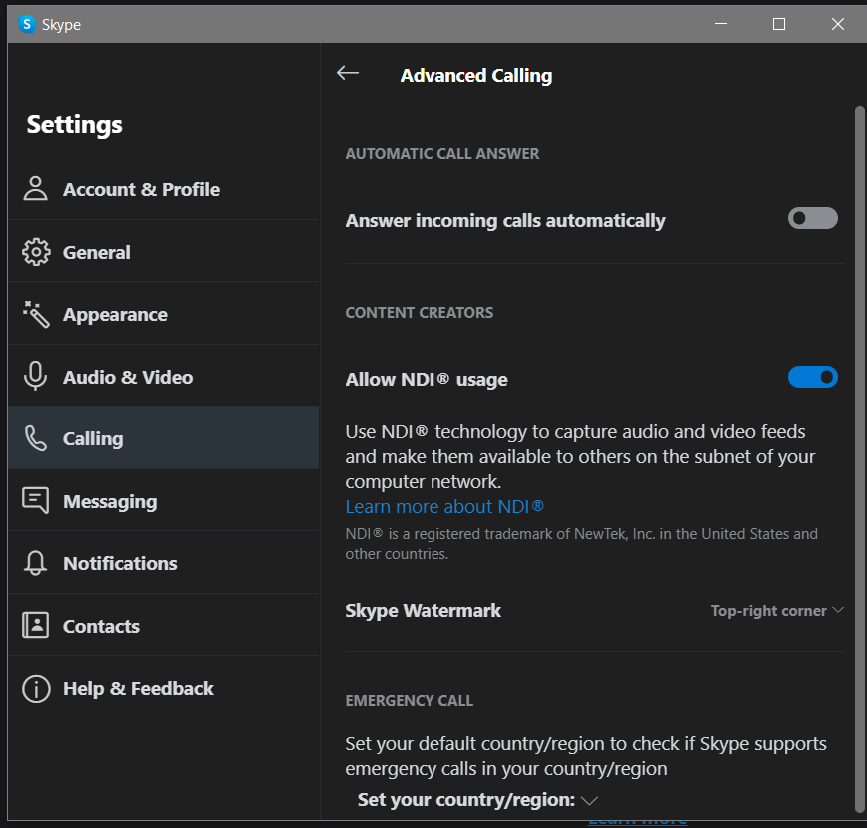Show Notifications settings

[164, 563]
